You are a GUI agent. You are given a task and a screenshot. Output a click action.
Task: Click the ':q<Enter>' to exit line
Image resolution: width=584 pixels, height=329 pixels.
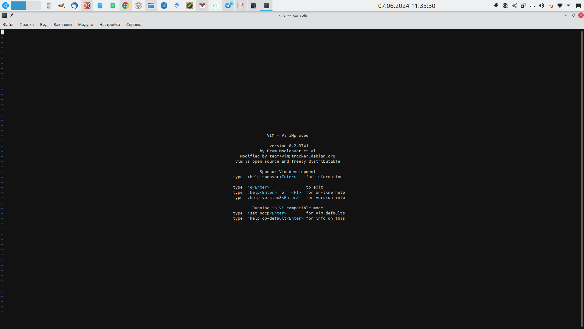point(278,187)
